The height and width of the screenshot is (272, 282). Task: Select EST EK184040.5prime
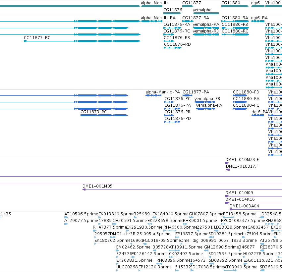pyautogui.click(x=170, y=214)
